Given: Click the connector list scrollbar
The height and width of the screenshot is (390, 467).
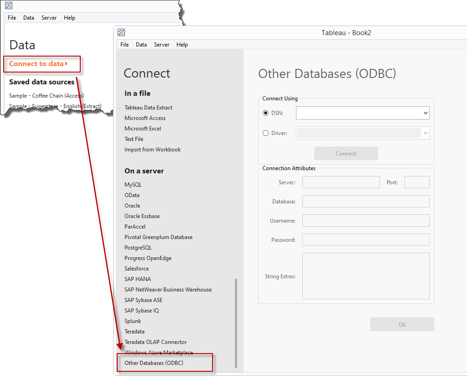Looking at the screenshot, I should click(x=236, y=323).
